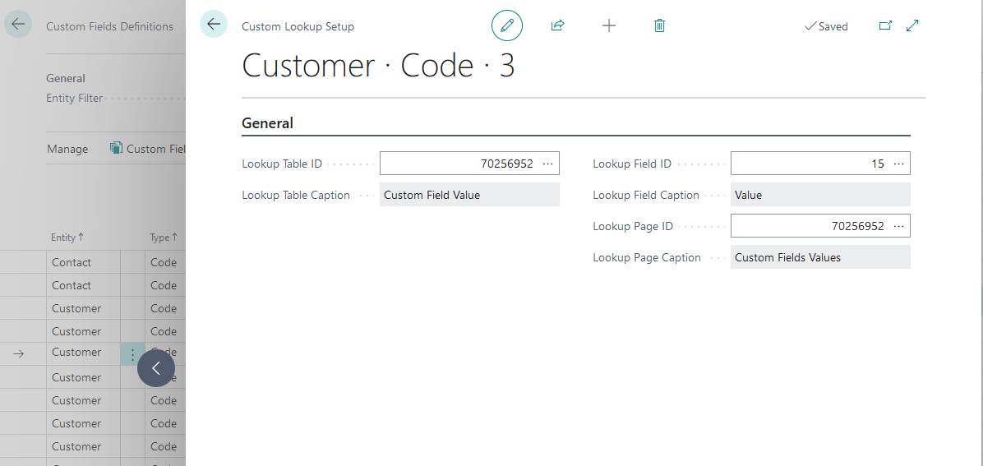Sort by Type column header
The width and height of the screenshot is (983, 466).
pos(163,238)
